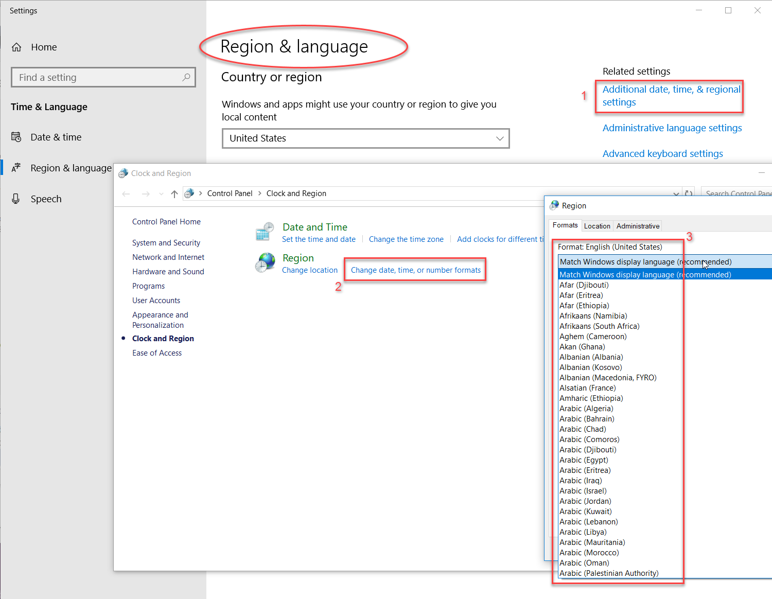Screen dimensions: 772x599
Task: Click Control Panel Home link
Action: pyautogui.click(x=166, y=222)
